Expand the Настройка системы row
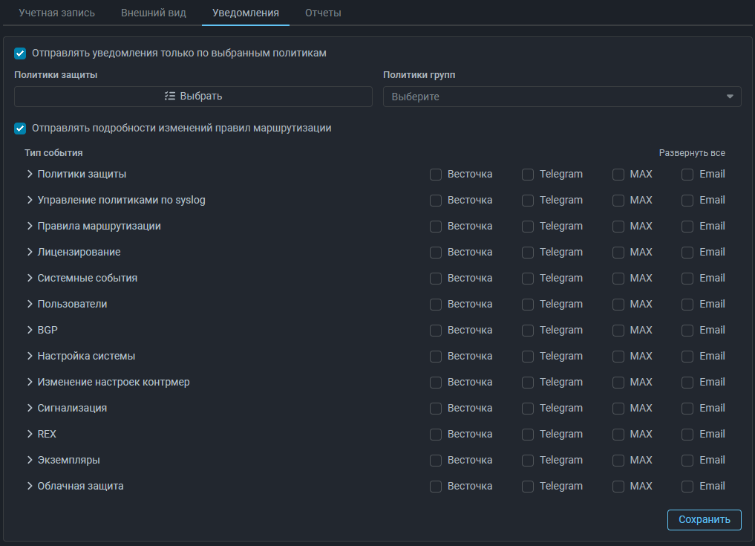 click(x=30, y=356)
